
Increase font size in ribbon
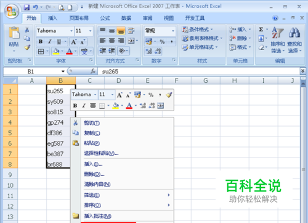coord(74,42)
